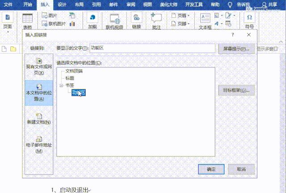Open the signature line dropdown arrow
This screenshot has height=193, width=286.
234,16
